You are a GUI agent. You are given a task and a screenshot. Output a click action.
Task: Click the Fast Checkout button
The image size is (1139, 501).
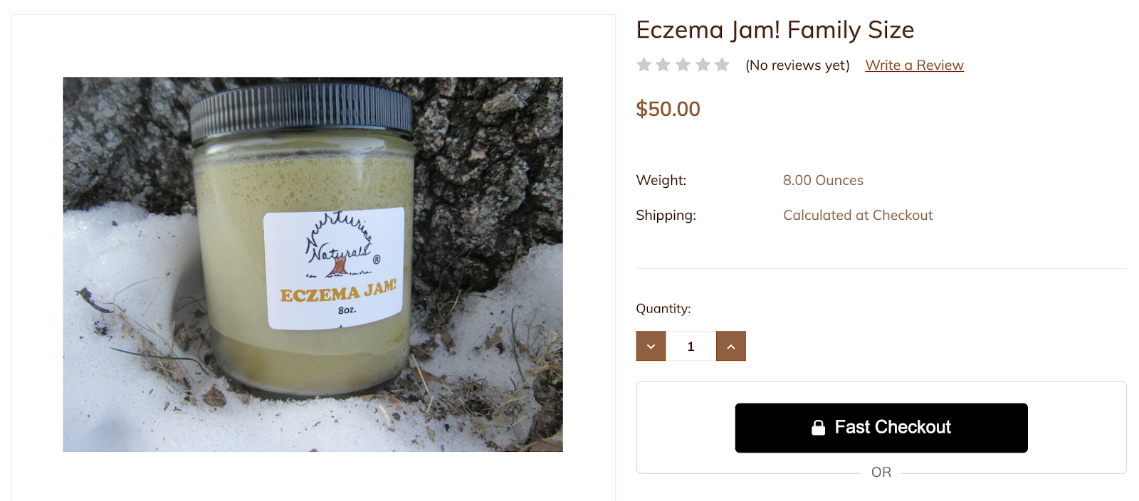(x=881, y=428)
